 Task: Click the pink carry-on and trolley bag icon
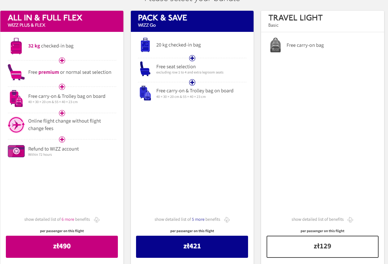[16, 99]
